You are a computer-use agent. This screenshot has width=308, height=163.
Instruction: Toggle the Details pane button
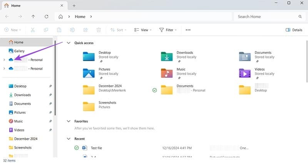(x=293, y=30)
